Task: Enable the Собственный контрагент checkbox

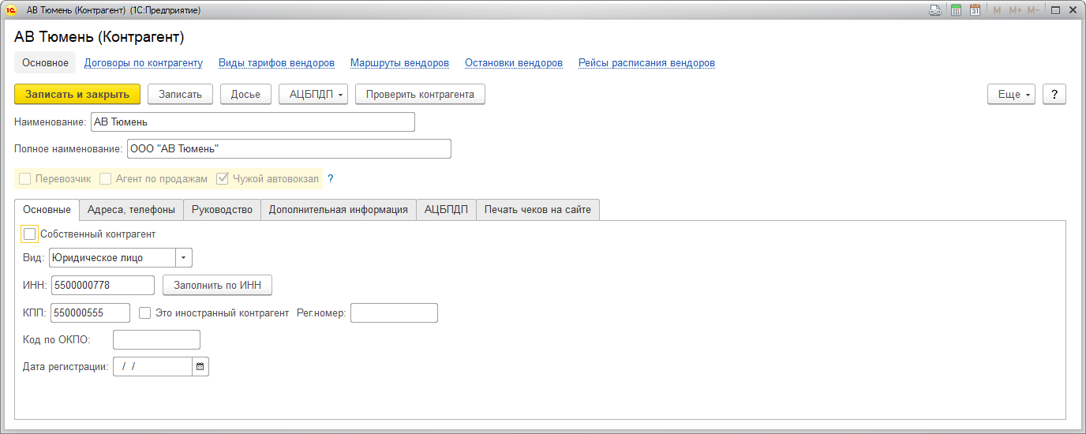Action: [x=30, y=234]
